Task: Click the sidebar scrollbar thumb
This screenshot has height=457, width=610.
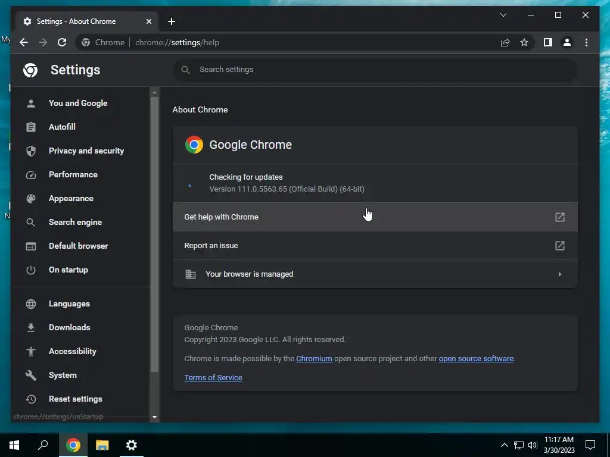Action: [x=154, y=234]
